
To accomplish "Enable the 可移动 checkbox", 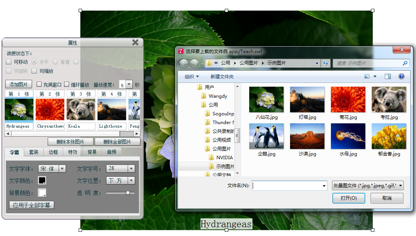I will pos(9,62).
